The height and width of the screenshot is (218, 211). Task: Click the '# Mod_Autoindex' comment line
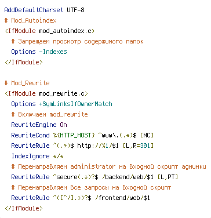point(30,20)
